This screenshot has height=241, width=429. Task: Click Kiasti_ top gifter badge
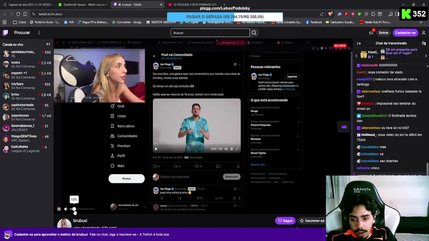tap(369, 55)
